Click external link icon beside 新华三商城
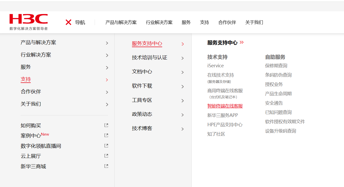The height and width of the screenshot is (187, 344). [x=106, y=166]
